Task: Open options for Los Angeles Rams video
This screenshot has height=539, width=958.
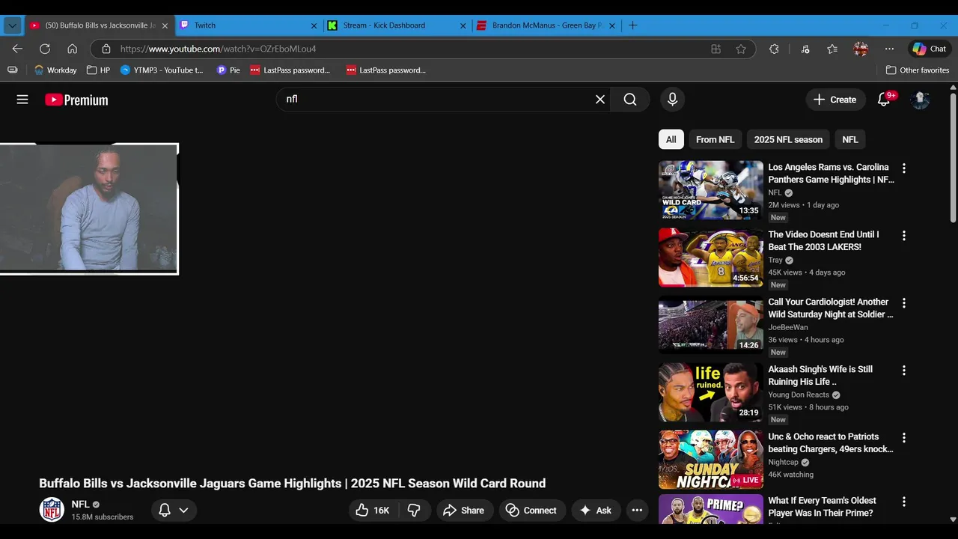Action: (903, 168)
